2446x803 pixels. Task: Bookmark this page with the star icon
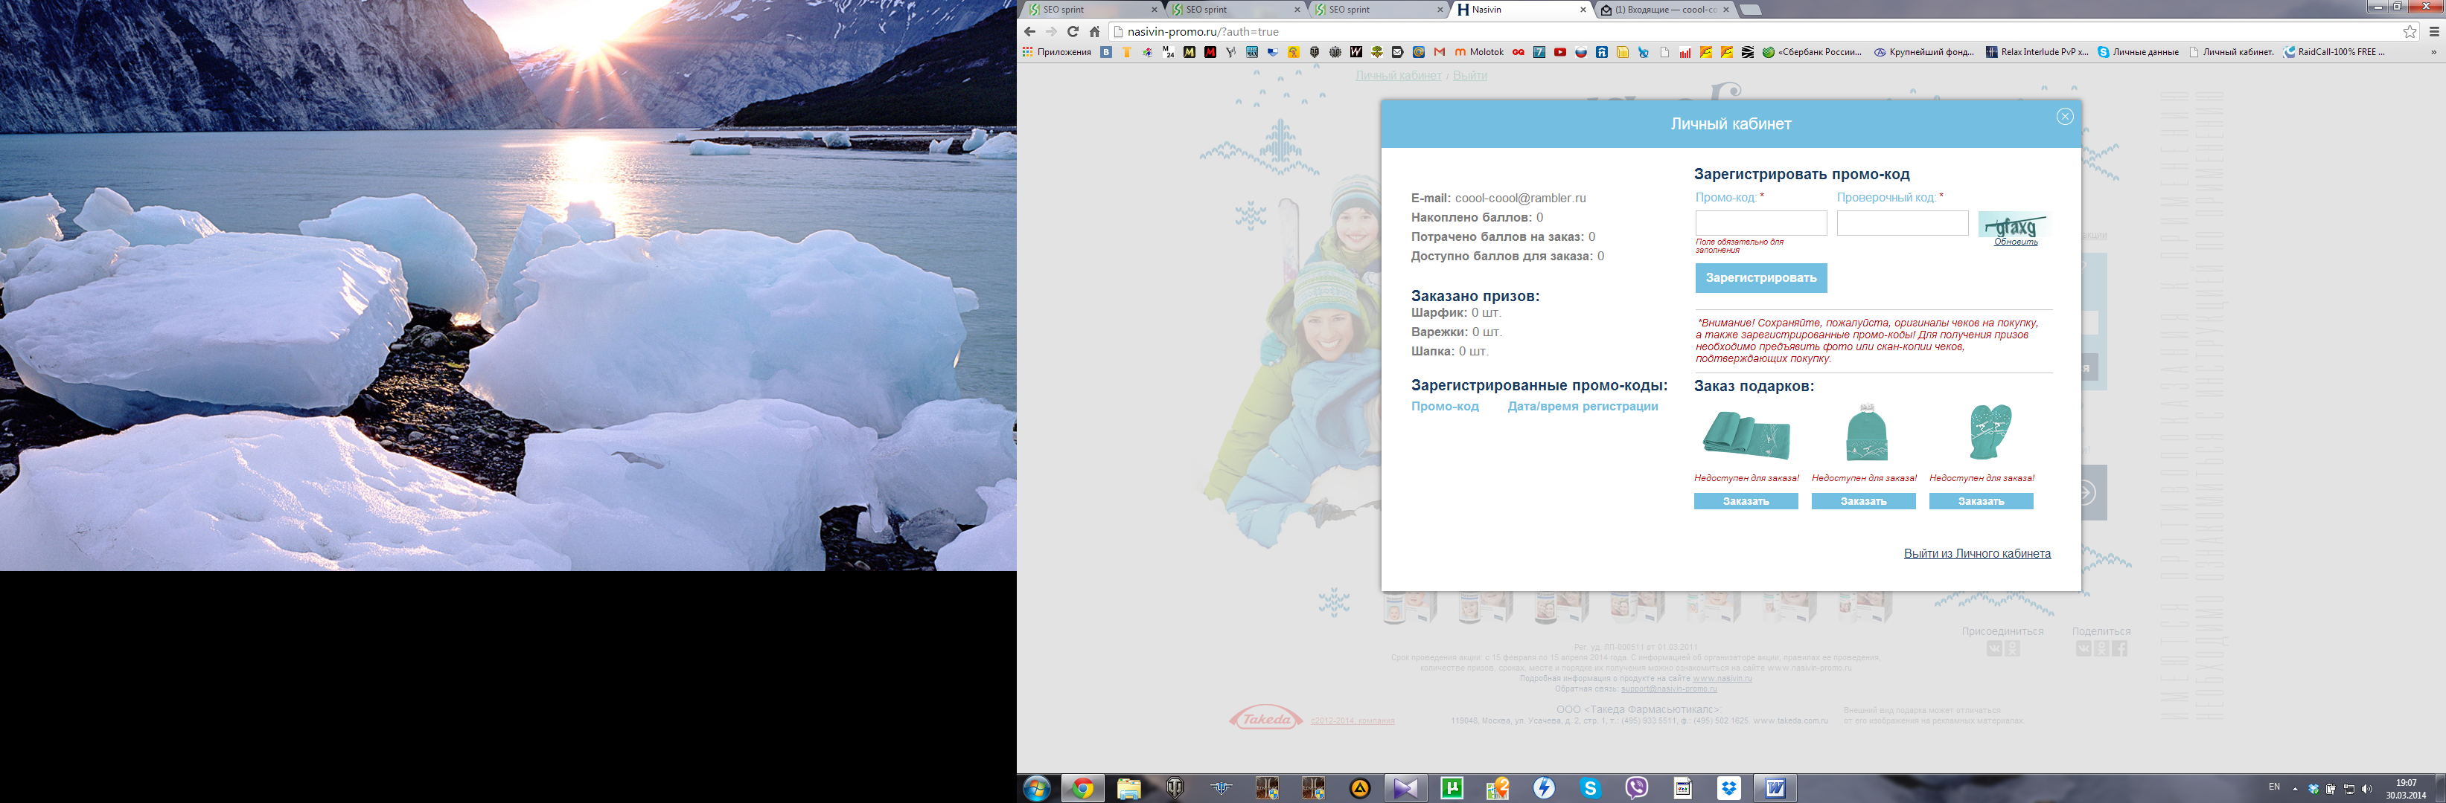coord(2410,31)
